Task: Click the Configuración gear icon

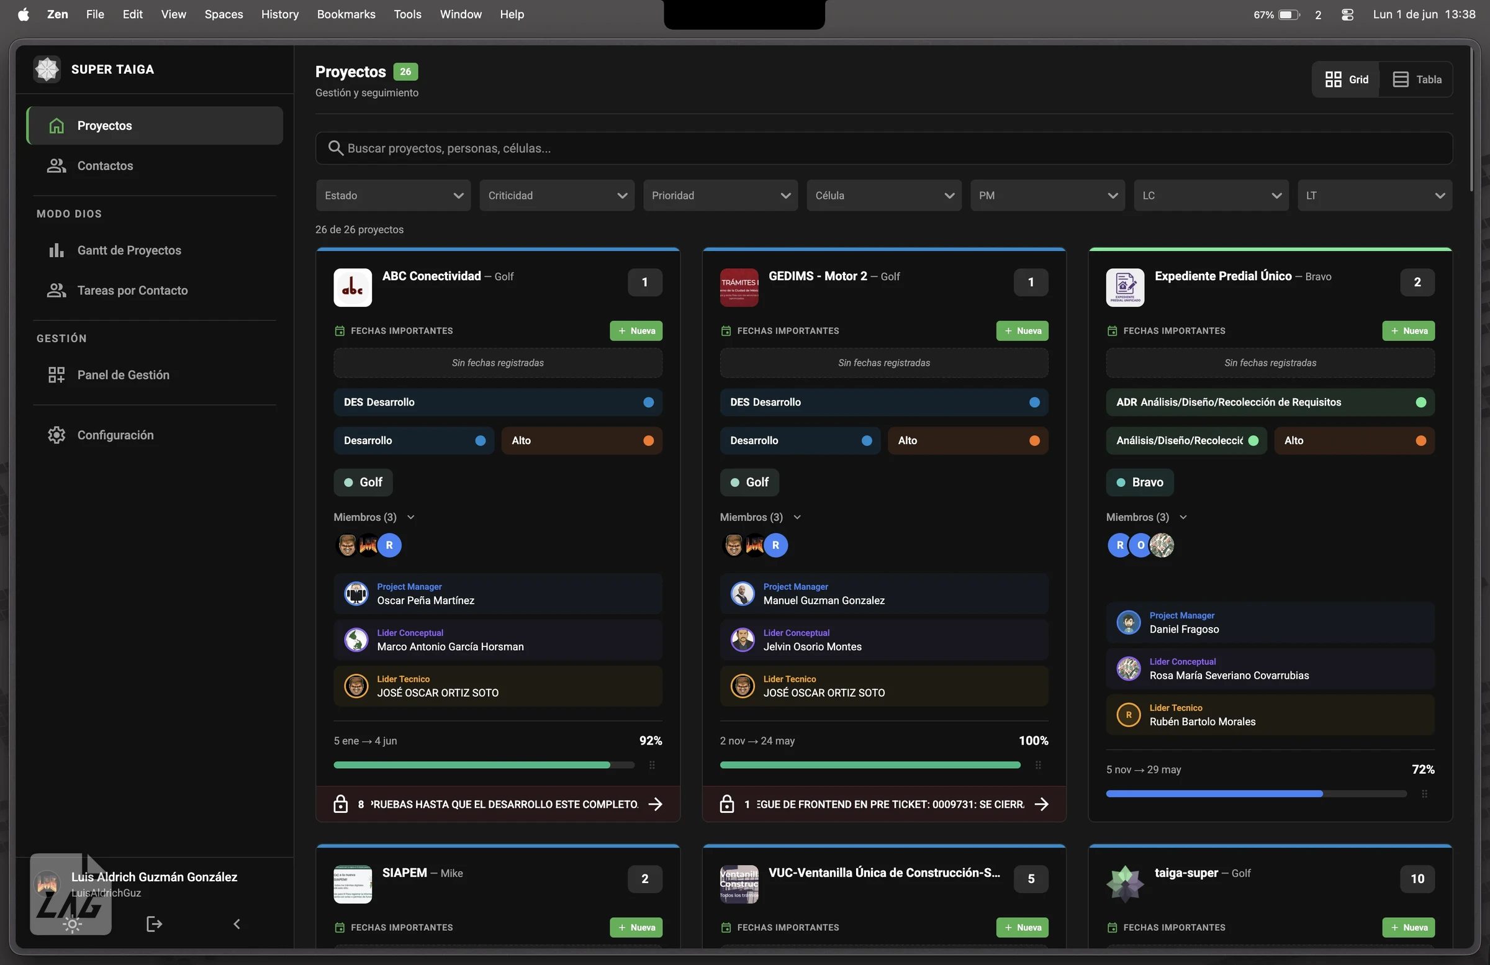Action: point(56,435)
